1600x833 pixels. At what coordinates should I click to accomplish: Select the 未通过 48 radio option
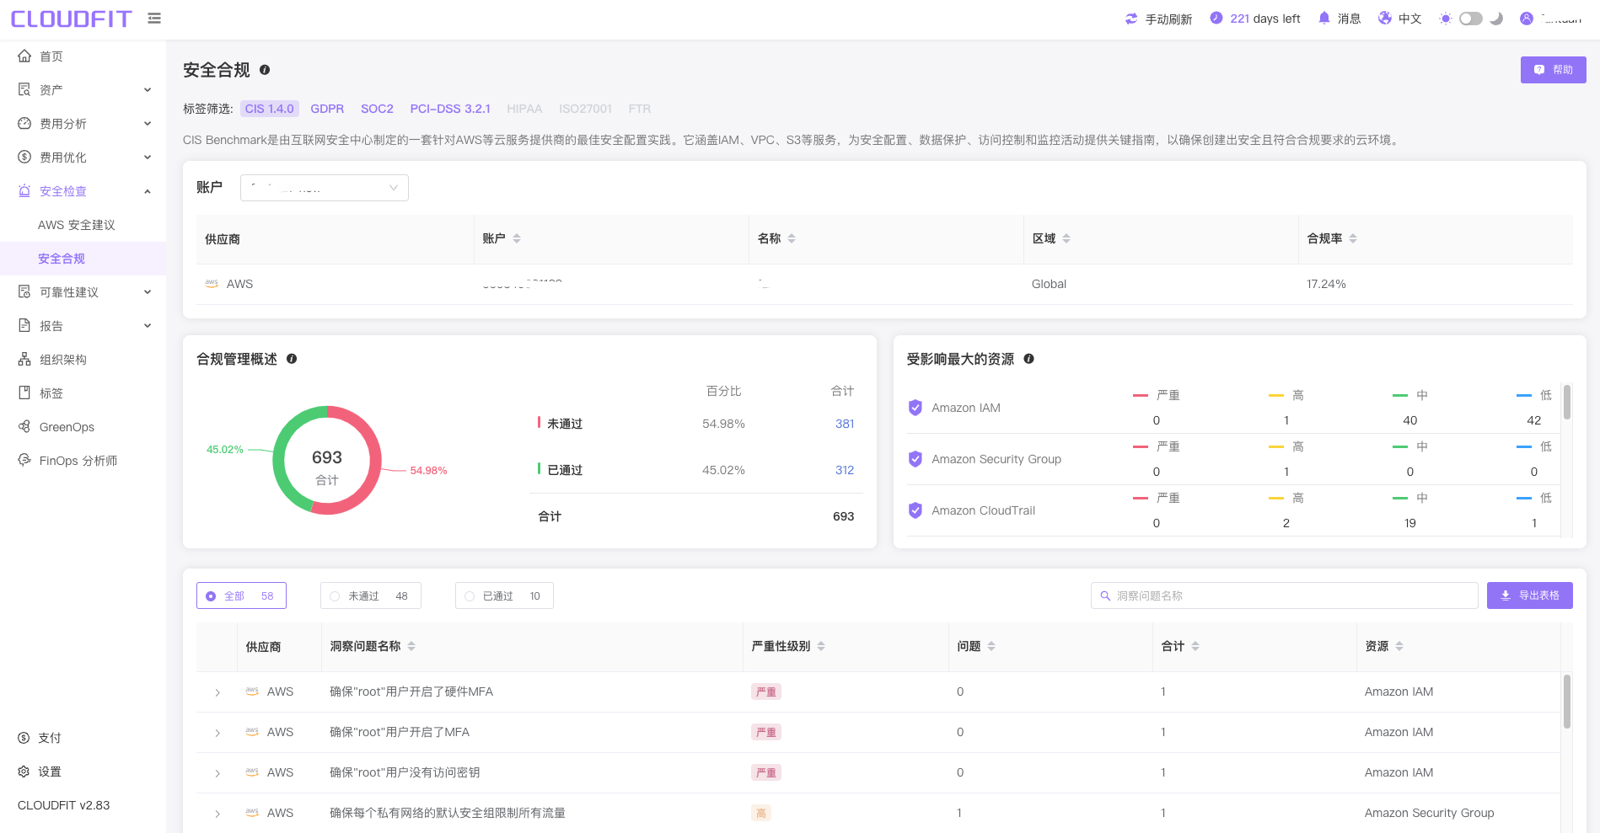pos(371,595)
